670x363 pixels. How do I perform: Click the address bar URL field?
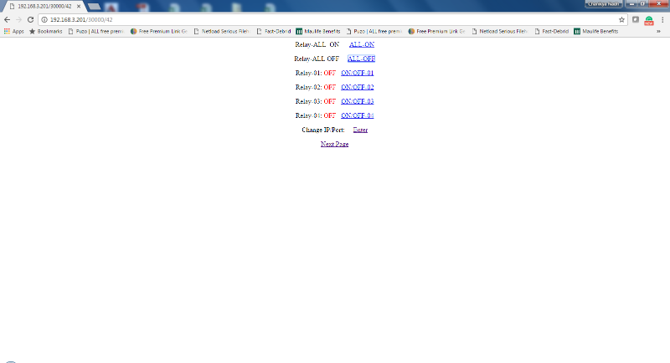point(331,19)
